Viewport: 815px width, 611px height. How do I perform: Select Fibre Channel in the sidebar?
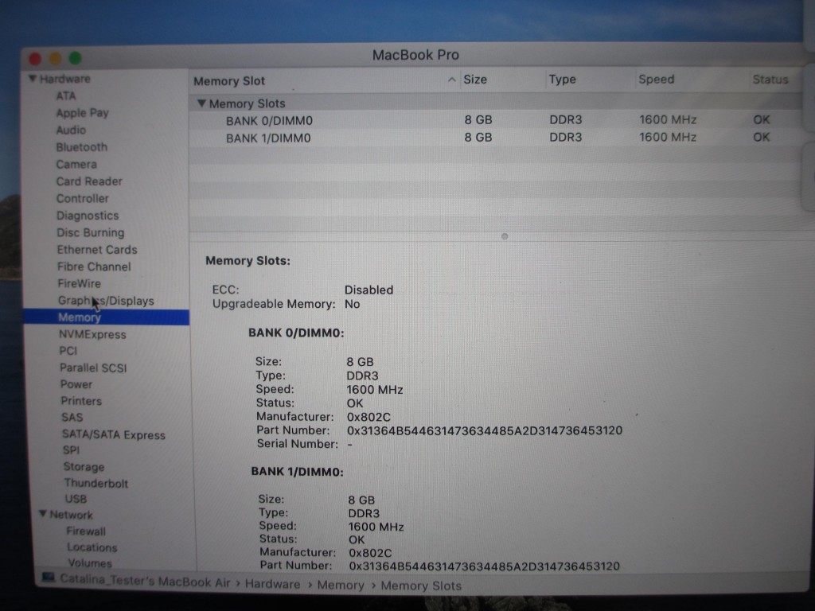click(94, 267)
